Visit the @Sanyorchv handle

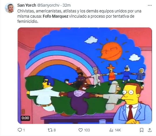[48, 5]
